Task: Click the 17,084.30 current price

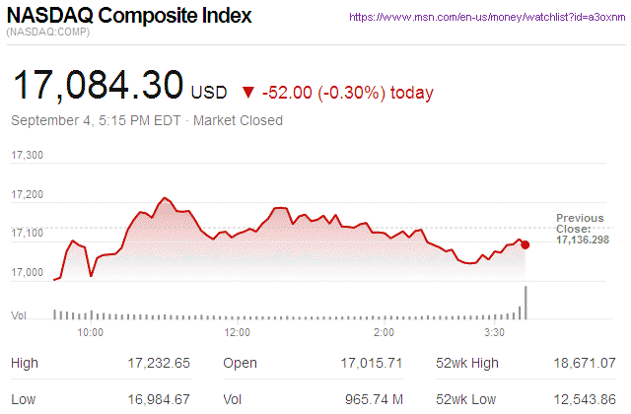Action: coord(98,87)
